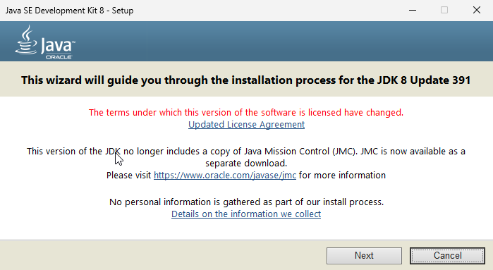Cancel the JDK installation
Screen dimensions: 493x270
click(x=447, y=255)
